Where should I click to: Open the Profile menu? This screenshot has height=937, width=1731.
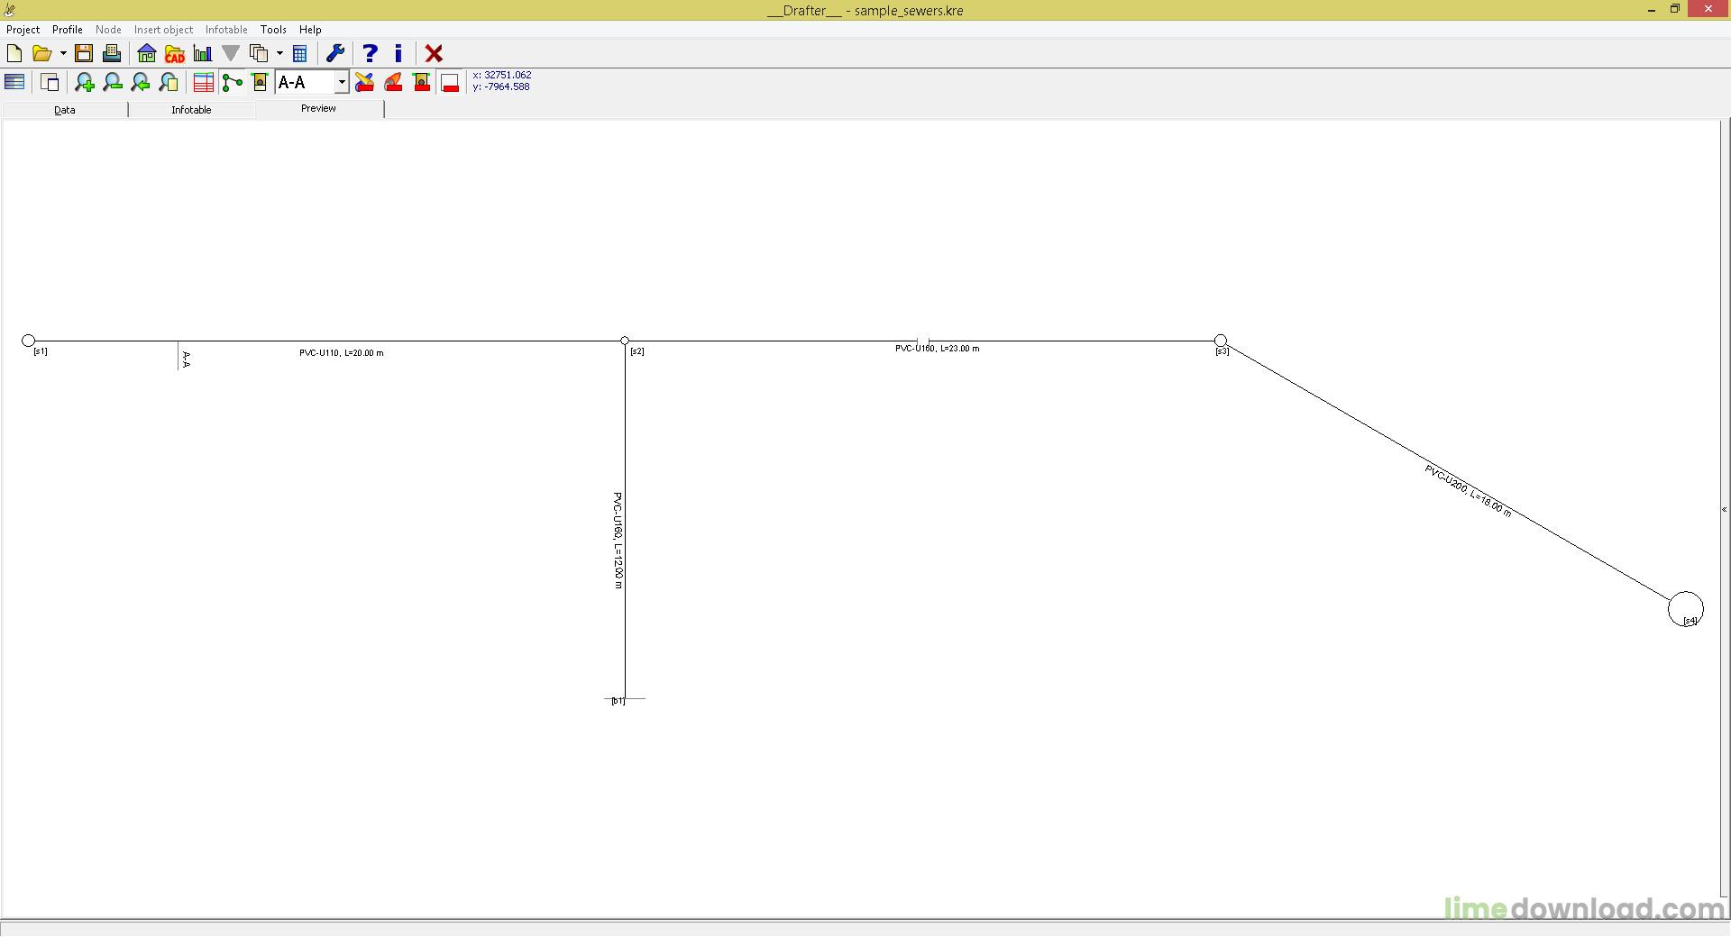pos(68,30)
